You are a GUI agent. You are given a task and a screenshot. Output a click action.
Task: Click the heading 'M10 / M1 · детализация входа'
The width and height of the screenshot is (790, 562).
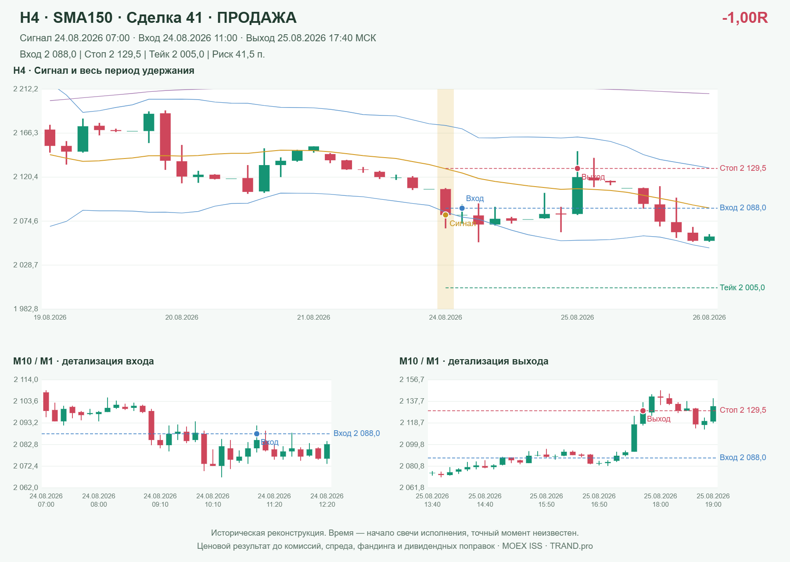[83, 361]
